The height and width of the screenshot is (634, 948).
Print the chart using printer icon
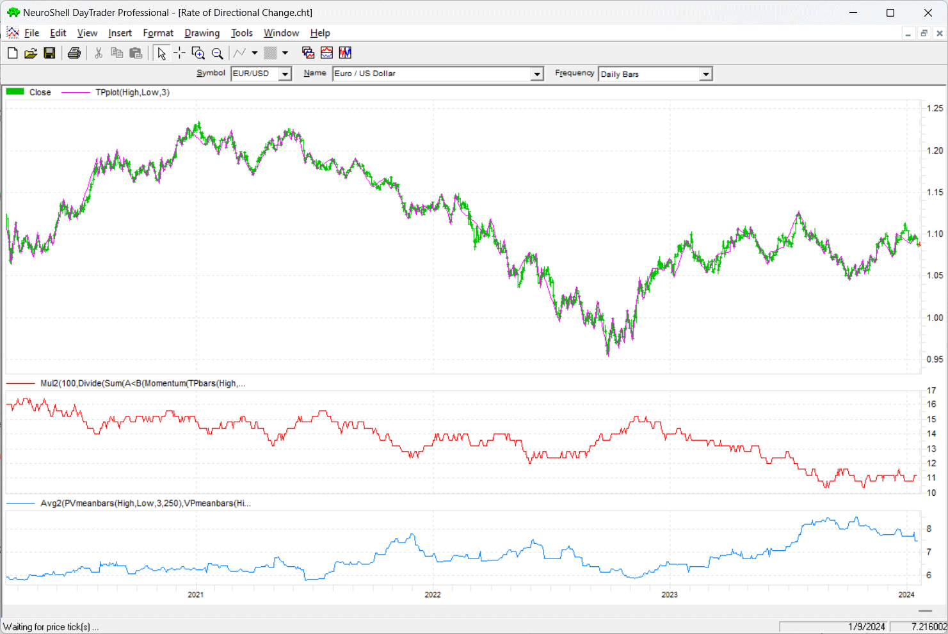pos(74,53)
